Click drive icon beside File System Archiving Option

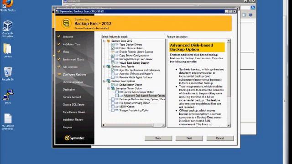tap(117, 103)
